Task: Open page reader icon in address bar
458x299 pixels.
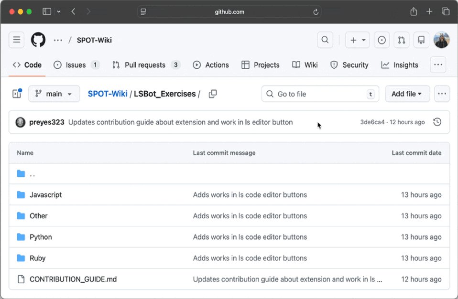Action: pyautogui.click(x=143, y=12)
